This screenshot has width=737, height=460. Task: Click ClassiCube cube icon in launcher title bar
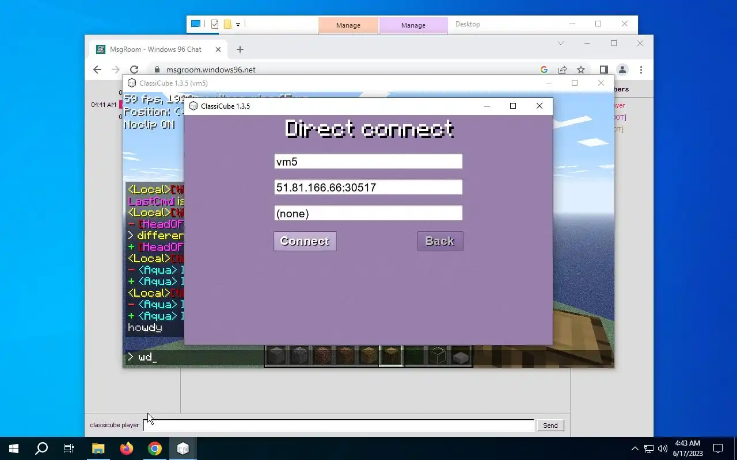pos(193,106)
